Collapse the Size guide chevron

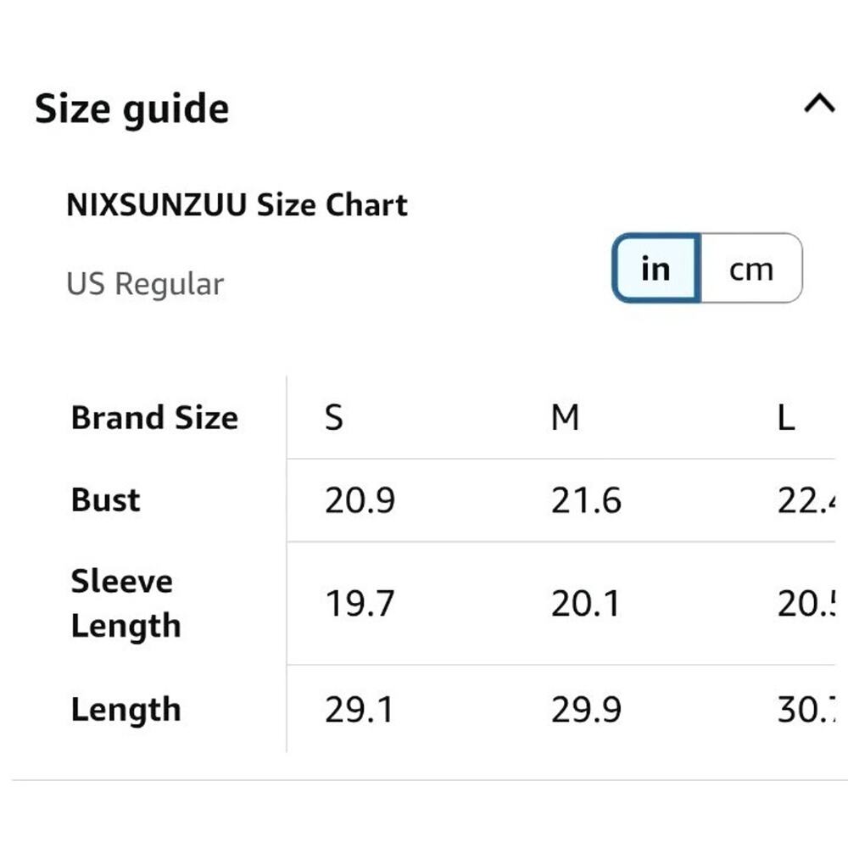pyautogui.click(x=818, y=105)
